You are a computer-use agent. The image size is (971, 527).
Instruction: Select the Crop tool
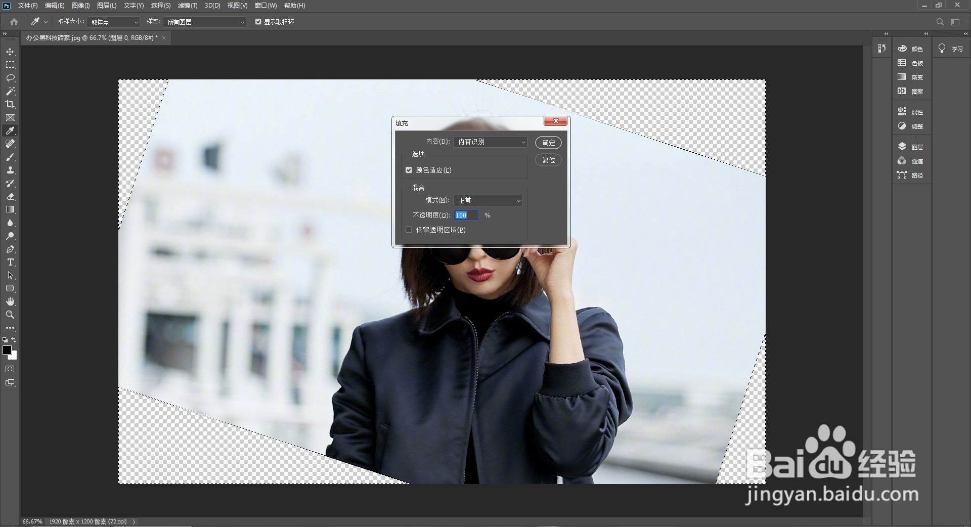(x=10, y=105)
